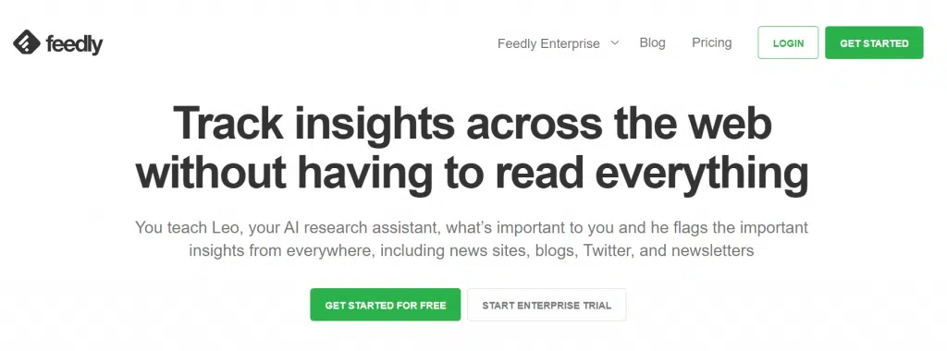Choose START ENTERPRISE TRIAL button

(x=547, y=305)
